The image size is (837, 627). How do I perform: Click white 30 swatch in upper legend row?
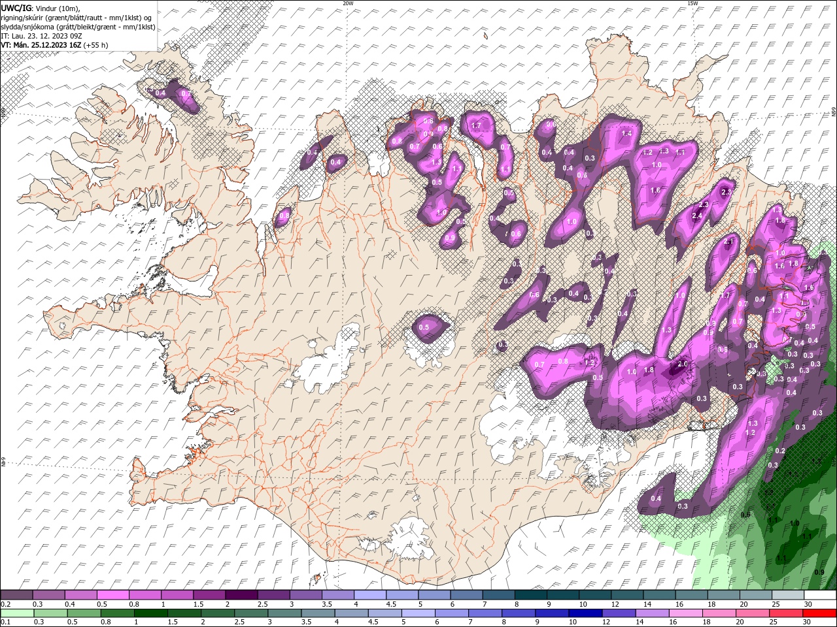click(x=819, y=595)
